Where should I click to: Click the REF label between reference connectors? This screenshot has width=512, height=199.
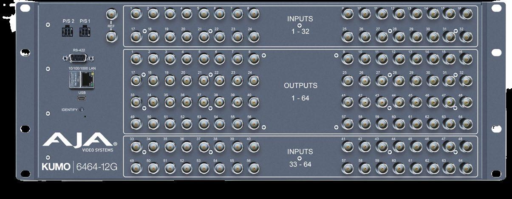111,26
